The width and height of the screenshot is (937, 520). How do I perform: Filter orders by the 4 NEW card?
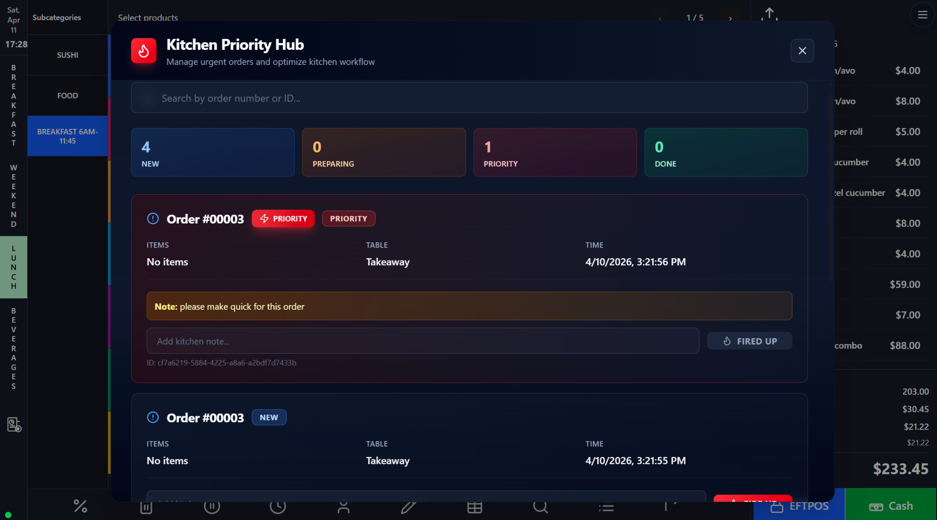point(213,152)
